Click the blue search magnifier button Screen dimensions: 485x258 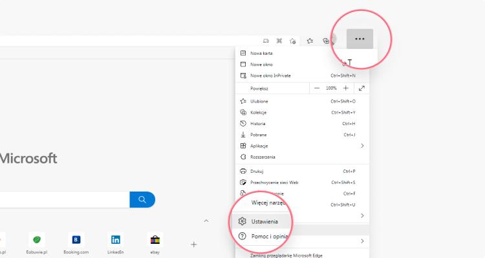coord(142,199)
